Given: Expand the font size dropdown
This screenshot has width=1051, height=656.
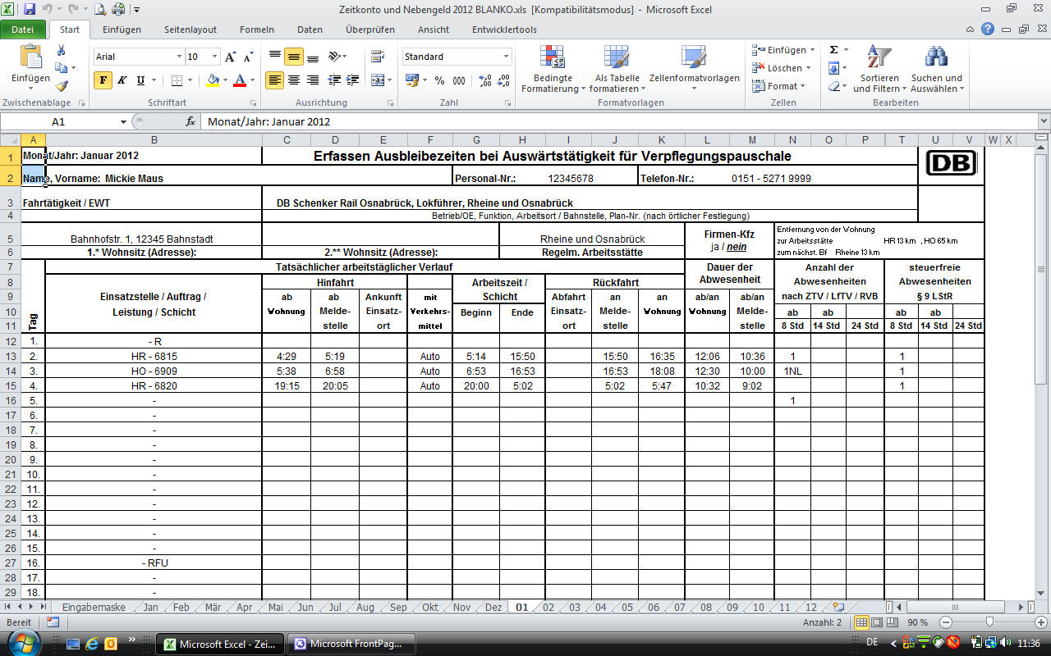Looking at the screenshot, I should click(215, 57).
